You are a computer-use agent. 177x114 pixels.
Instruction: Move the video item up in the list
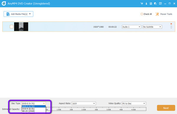pos(171,26)
